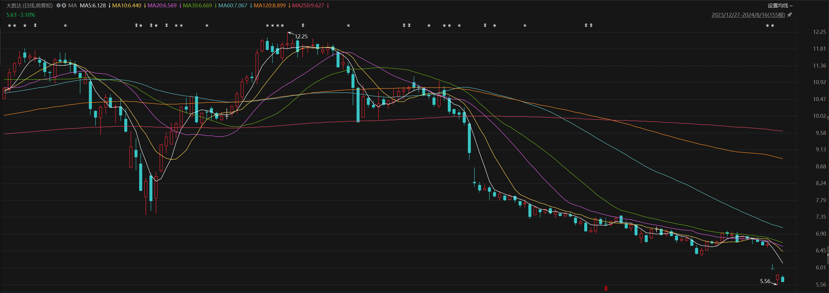Click the MA indicator name label

72,5
